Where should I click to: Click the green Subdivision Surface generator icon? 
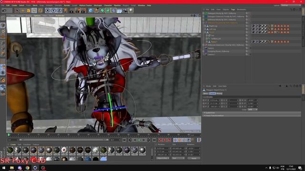point(102,10)
